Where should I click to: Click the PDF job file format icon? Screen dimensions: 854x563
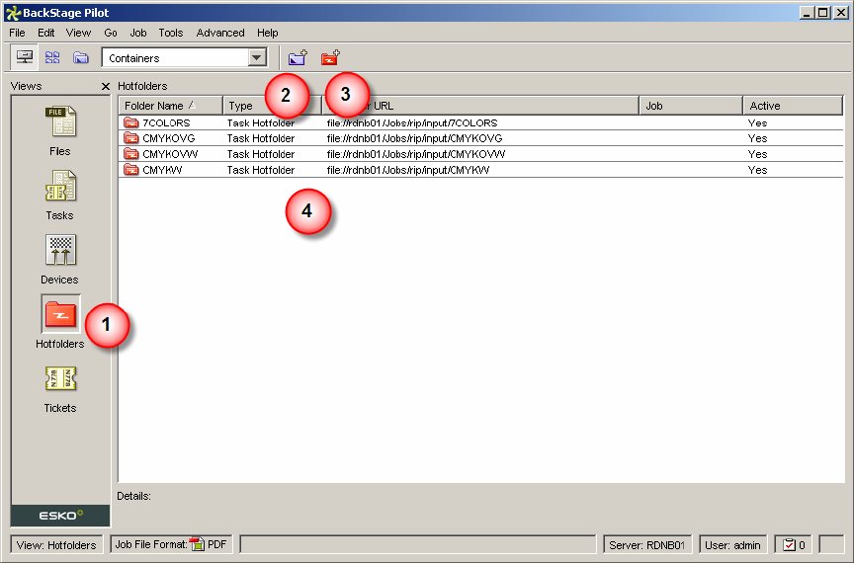(x=197, y=544)
